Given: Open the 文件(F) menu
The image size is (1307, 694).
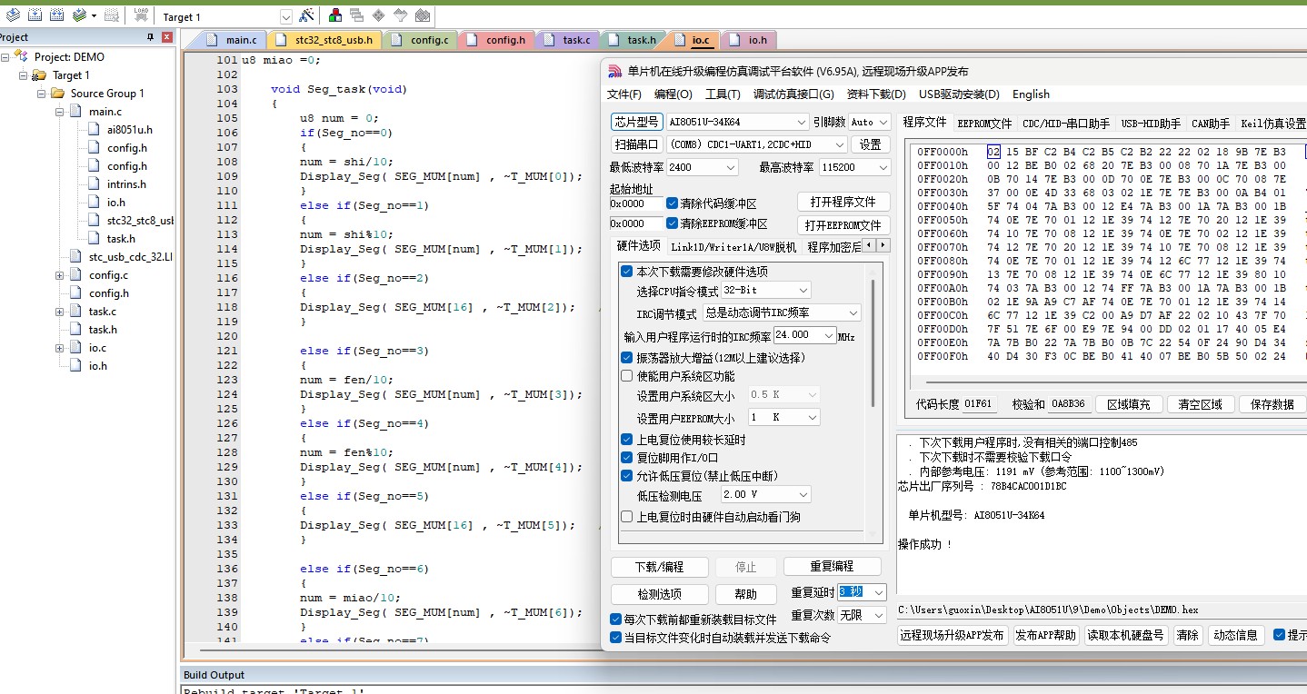Looking at the screenshot, I should click(624, 94).
